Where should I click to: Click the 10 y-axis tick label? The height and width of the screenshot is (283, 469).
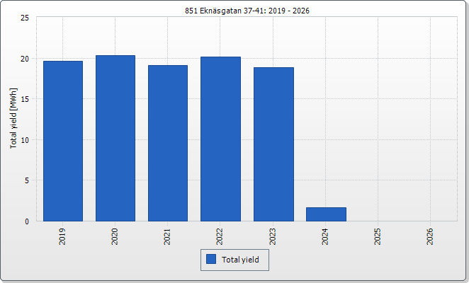(24, 140)
